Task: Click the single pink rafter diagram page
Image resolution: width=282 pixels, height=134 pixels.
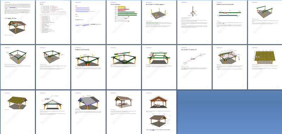Action: pos(194,67)
